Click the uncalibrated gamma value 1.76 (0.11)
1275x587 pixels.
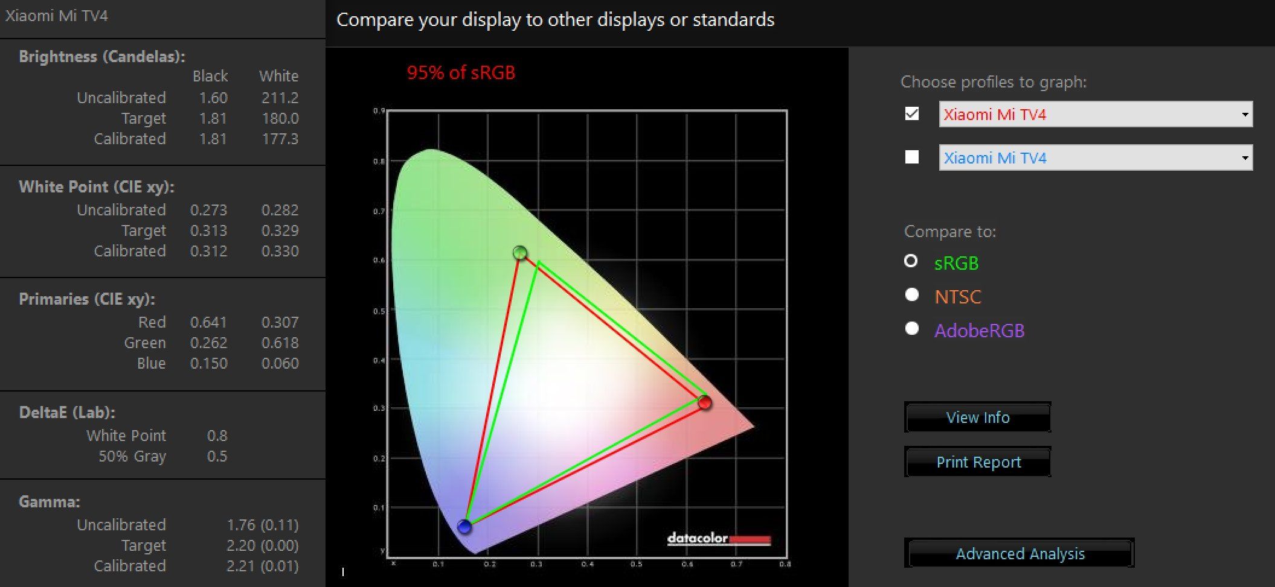[263, 525]
